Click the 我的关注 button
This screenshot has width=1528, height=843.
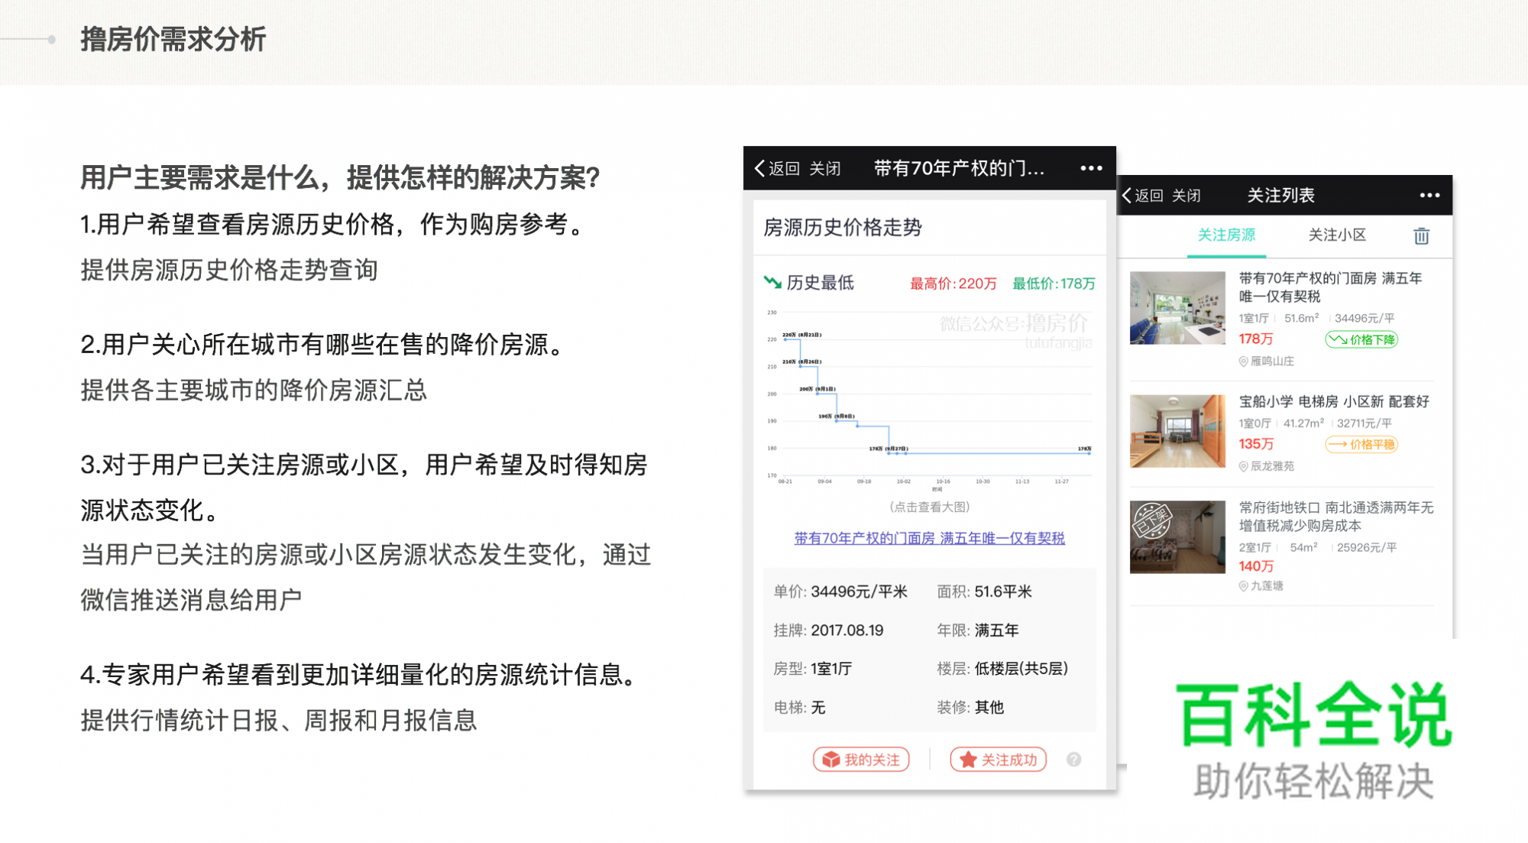click(x=861, y=760)
